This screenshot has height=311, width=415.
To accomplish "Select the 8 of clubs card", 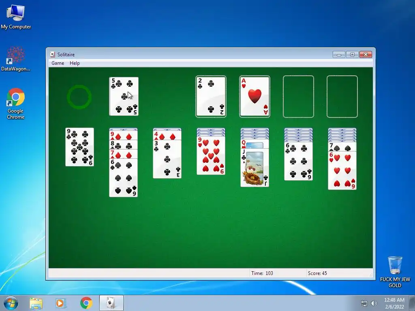I will (123, 145).
